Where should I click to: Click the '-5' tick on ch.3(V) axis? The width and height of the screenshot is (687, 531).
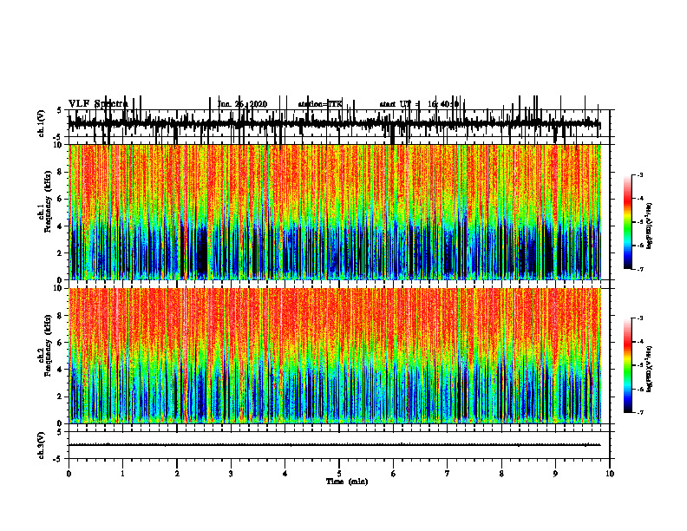(x=58, y=459)
